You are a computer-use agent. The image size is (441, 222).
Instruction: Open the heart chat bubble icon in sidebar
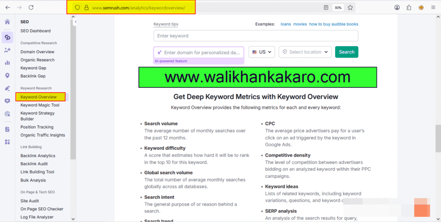(7, 101)
